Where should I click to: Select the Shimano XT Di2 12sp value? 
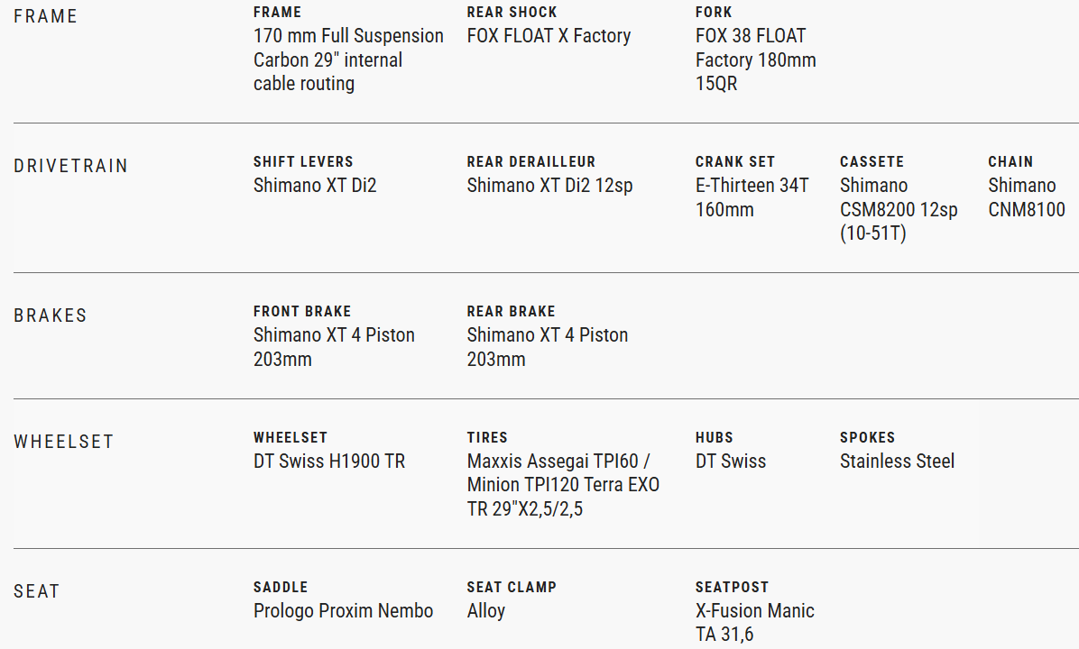click(x=549, y=186)
